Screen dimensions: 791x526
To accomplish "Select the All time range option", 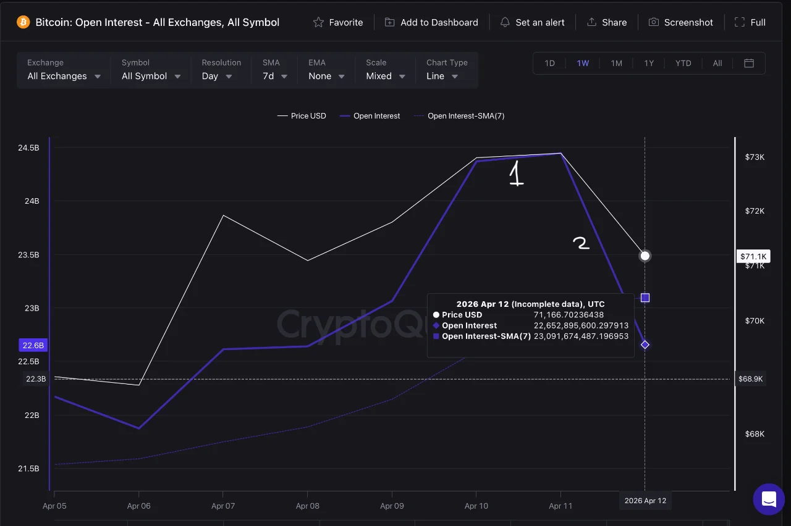I will tap(717, 63).
